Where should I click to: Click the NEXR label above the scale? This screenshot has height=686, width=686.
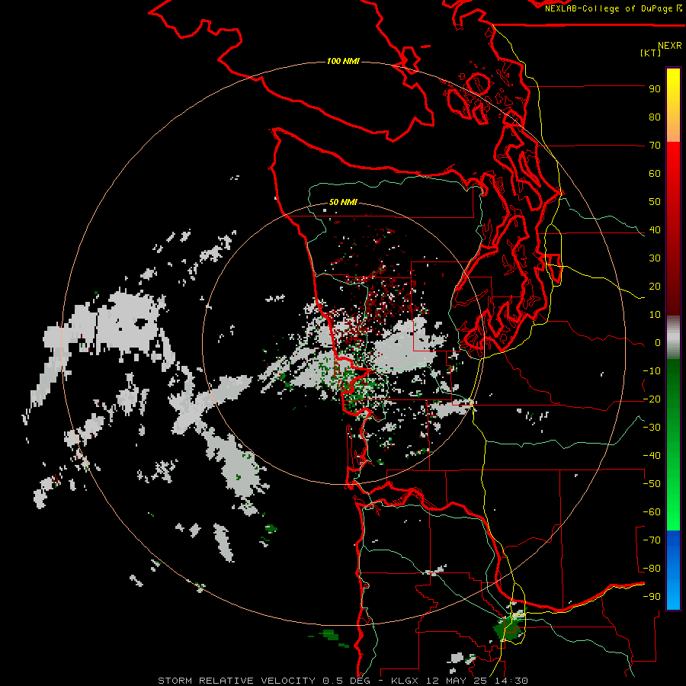pyautogui.click(x=670, y=46)
